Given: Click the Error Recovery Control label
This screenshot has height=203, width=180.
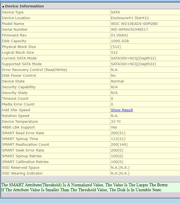Looking at the screenshot, I should (x=35, y=70).
